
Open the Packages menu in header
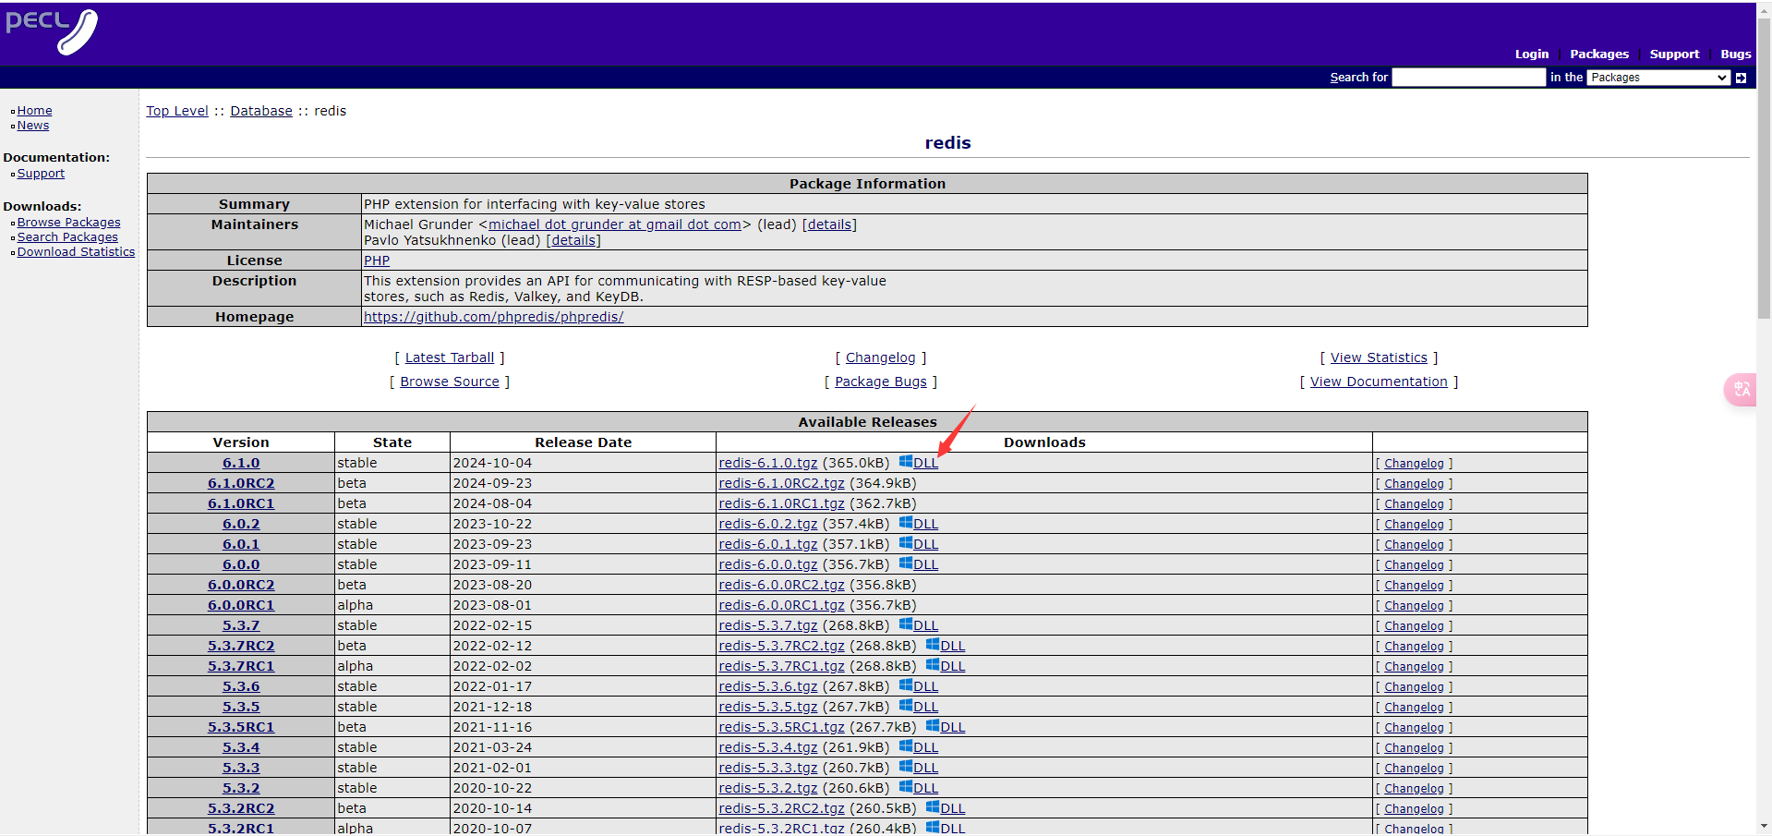point(1598,55)
